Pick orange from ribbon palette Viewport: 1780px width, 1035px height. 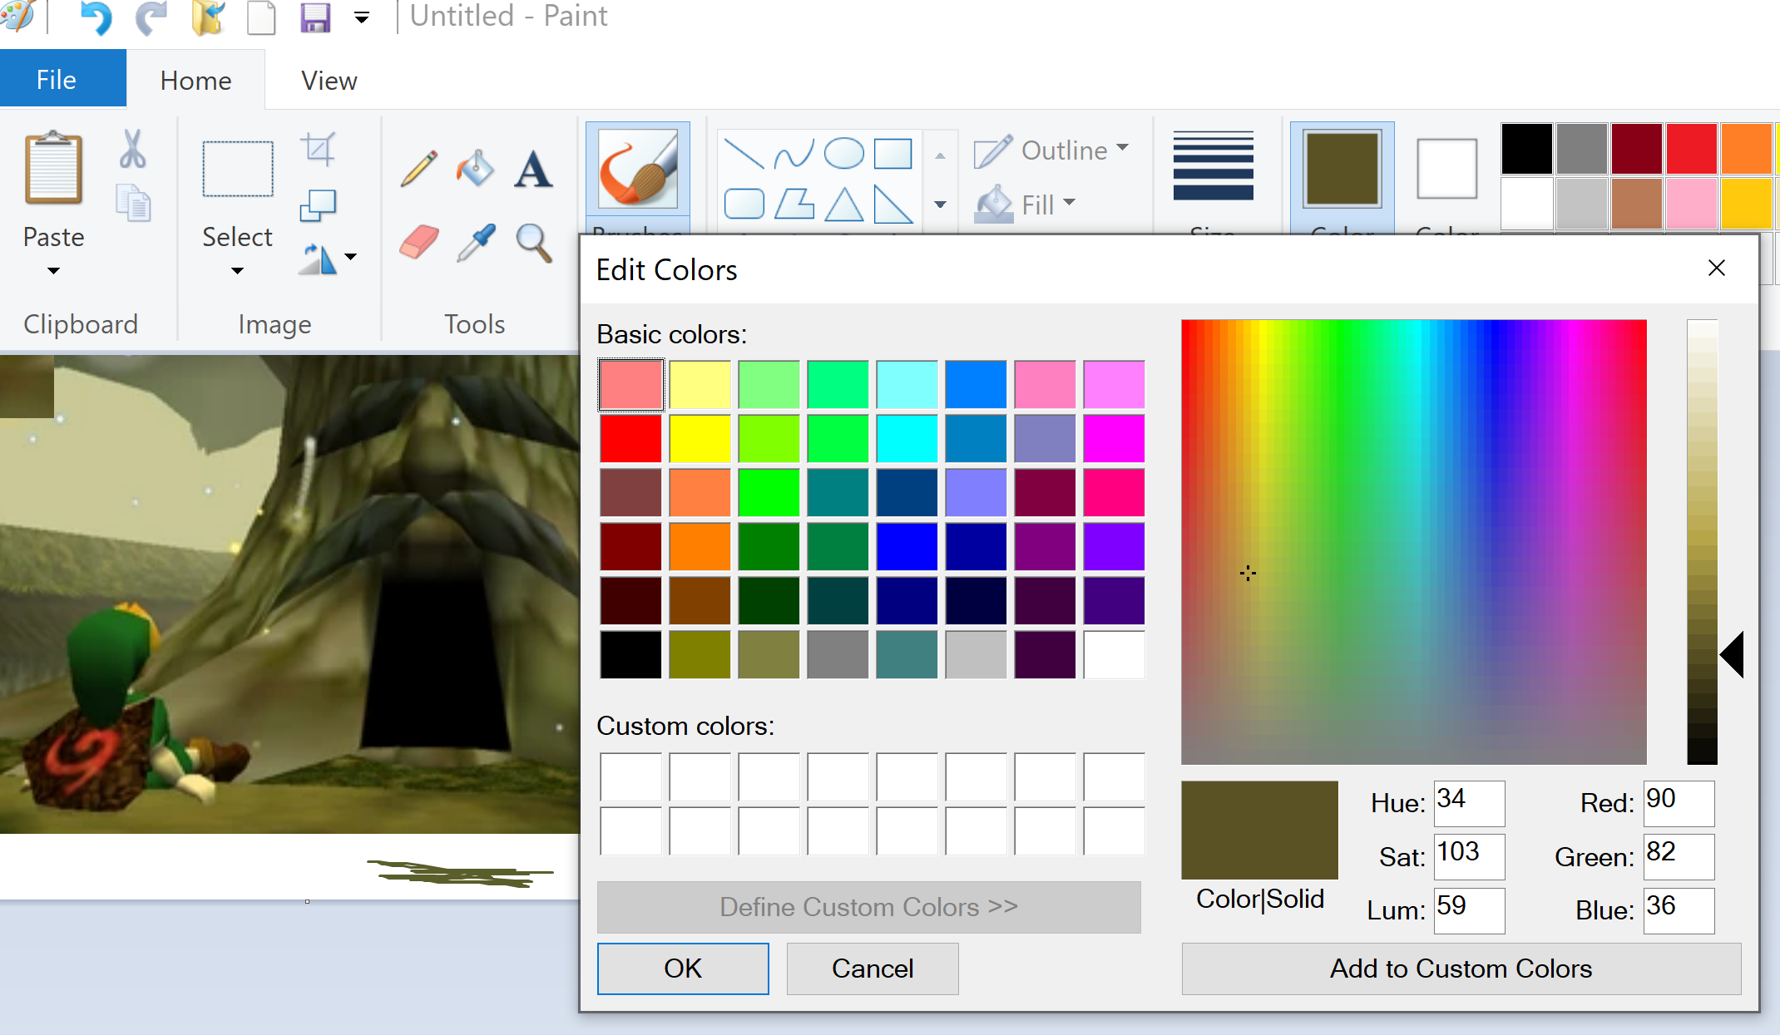(x=1746, y=149)
